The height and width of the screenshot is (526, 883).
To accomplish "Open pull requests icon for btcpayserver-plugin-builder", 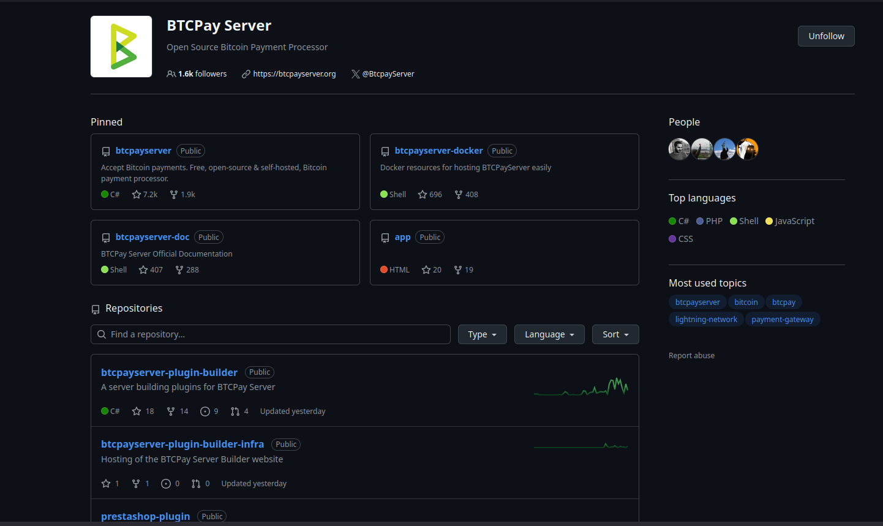I will 235,411.
